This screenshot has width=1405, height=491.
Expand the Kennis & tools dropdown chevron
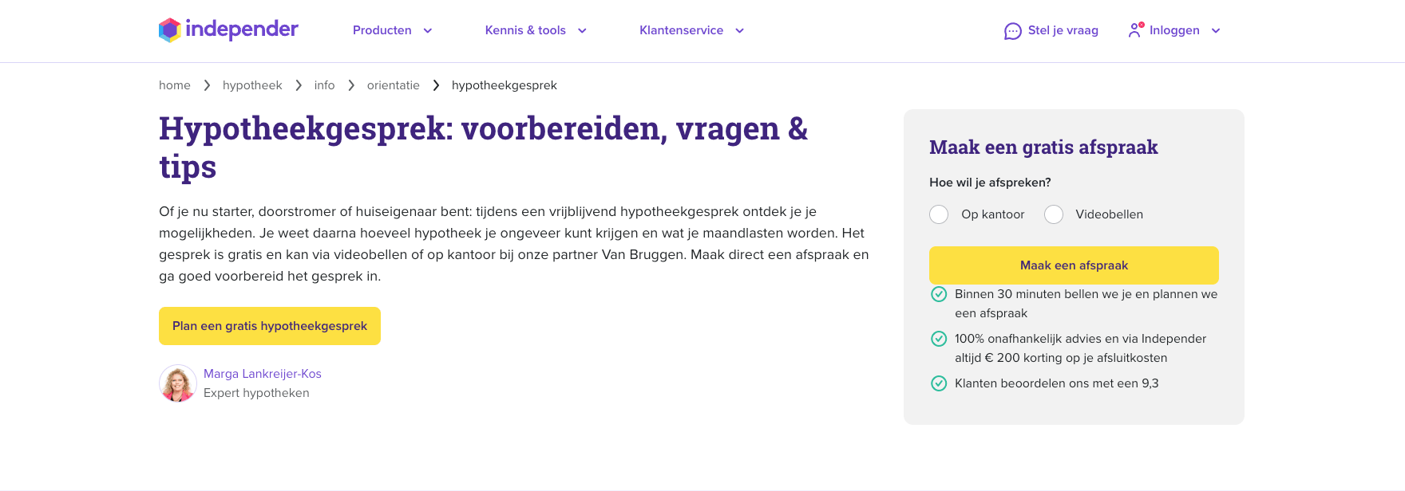click(x=582, y=30)
